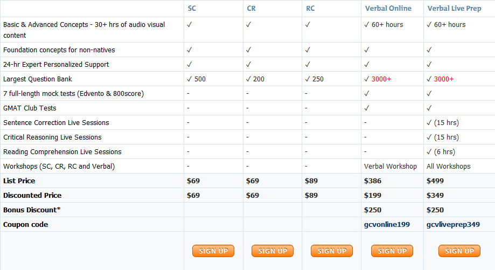Click the Bonus Discount* row label
Image resolution: width=495 pixels, height=270 pixels.
(x=32, y=210)
